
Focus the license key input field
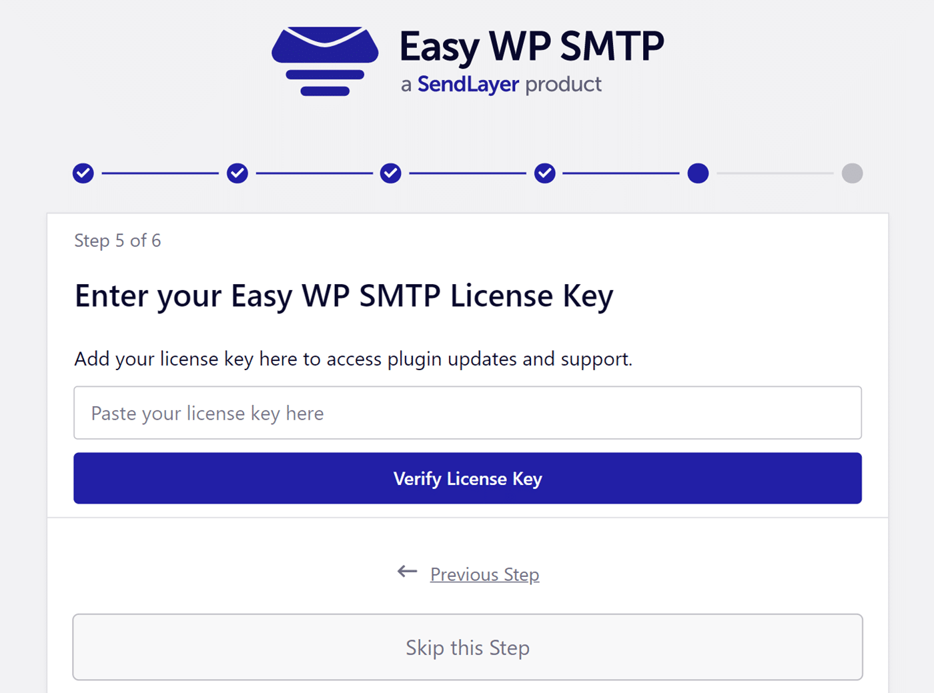click(467, 413)
